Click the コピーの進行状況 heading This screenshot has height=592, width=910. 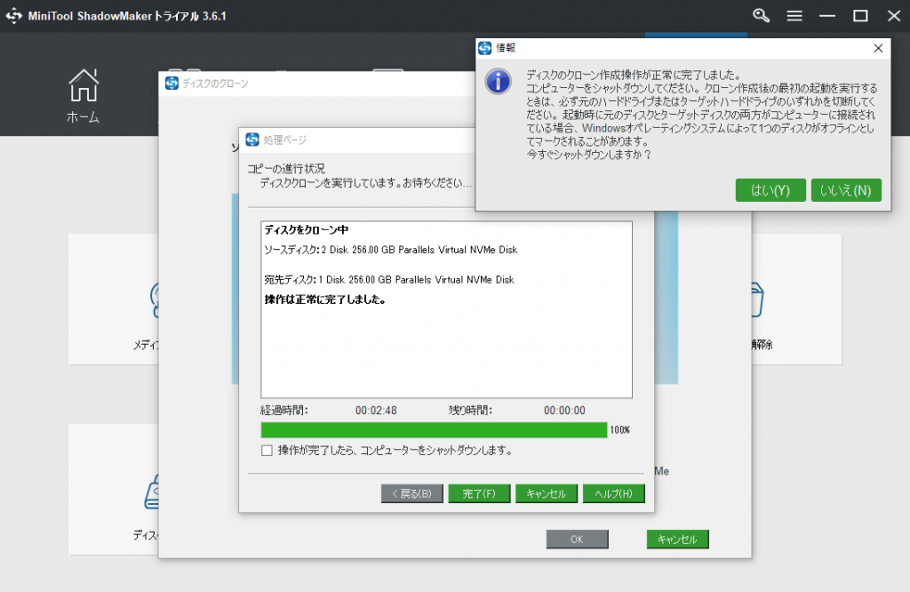pos(285,169)
